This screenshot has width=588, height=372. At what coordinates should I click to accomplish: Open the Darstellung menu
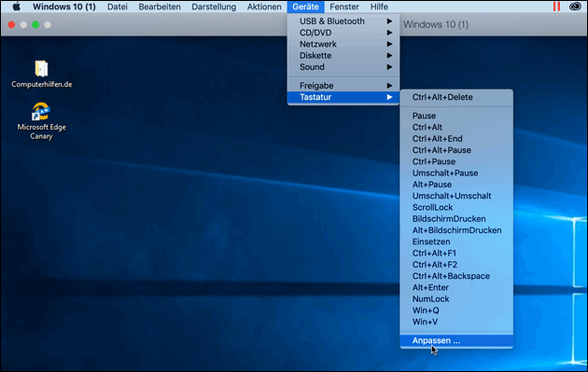pyautogui.click(x=214, y=7)
